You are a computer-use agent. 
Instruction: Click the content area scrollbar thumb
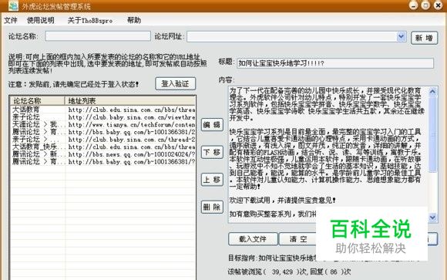pos(432,134)
